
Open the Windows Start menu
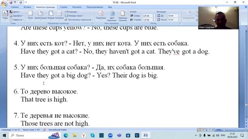coord(4,136)
